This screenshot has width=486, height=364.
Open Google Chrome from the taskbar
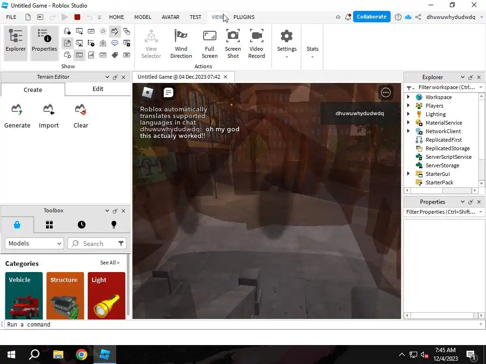pyautogui.click(x=82, y=355)
